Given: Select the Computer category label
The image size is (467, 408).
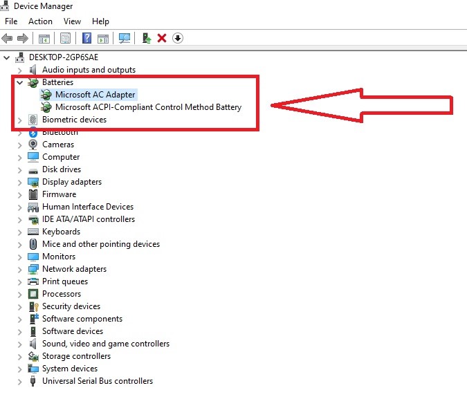Looking at the screenshot, I should [x=61, y=157].
